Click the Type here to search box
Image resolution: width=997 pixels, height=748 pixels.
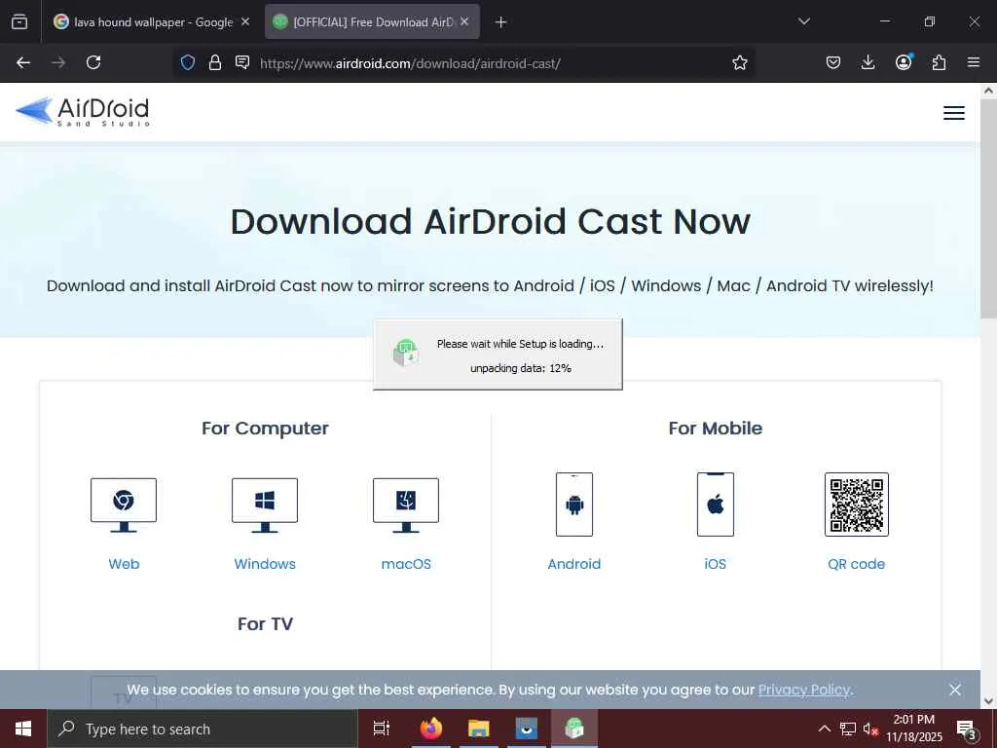click(203, 729)
